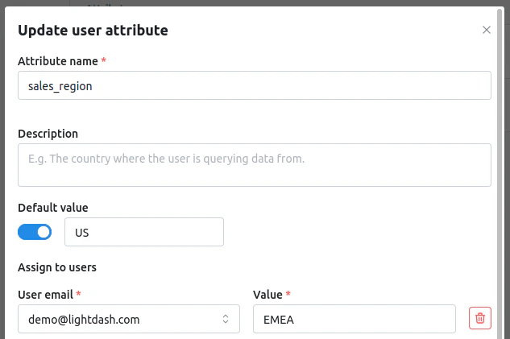Screen dimensions: 510x339
Task: Delete the demo@lightdash.com user row
Action: [479, 319]
